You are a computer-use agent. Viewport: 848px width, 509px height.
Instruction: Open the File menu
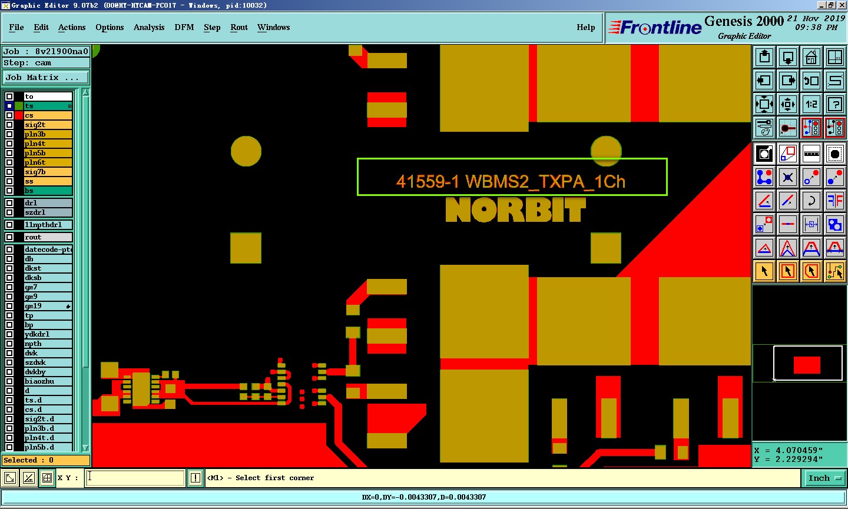(16, 27)
